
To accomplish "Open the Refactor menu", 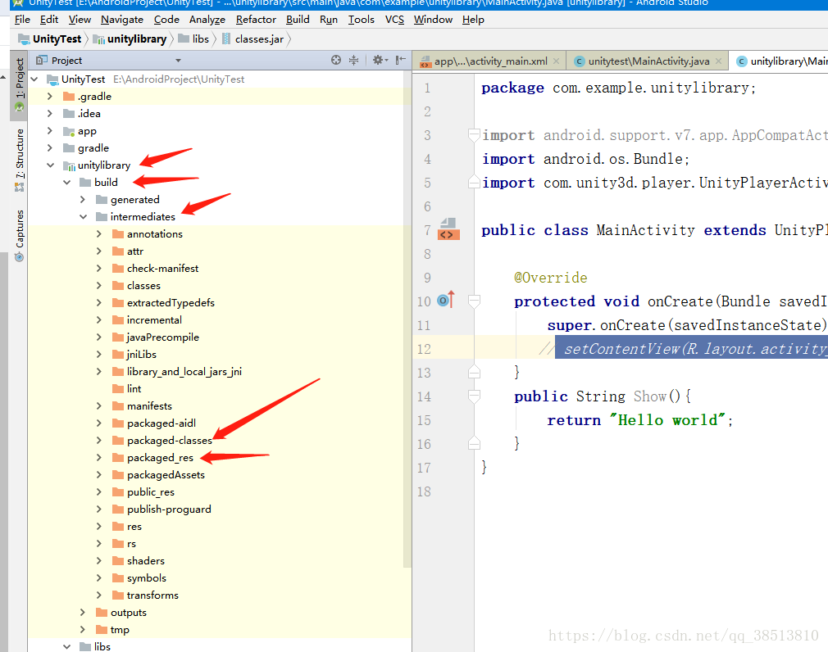I will point(256,20).
